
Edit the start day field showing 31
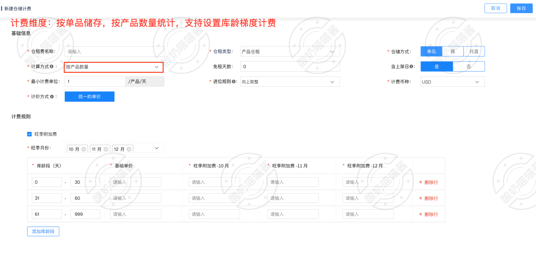pos(47,198)
